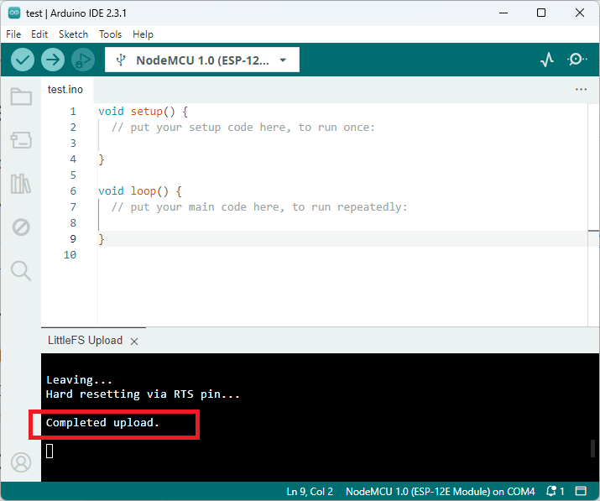Click line number 5 in the gutter
This screenshot has height=501, width=600.
point(73,175)
